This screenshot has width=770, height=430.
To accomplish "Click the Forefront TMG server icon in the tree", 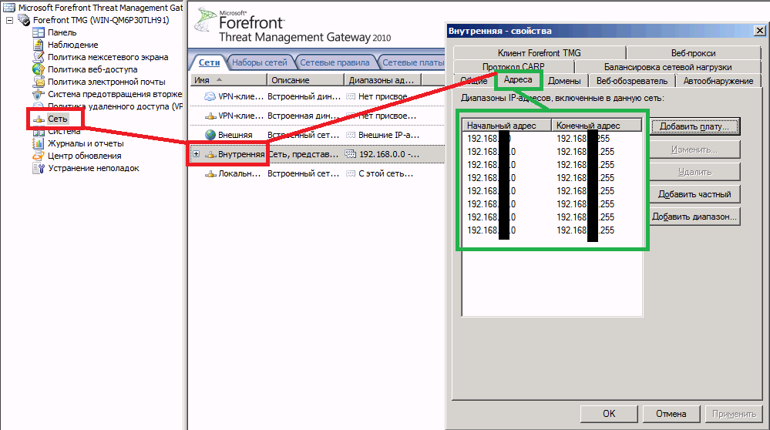I will pos(24,20).
